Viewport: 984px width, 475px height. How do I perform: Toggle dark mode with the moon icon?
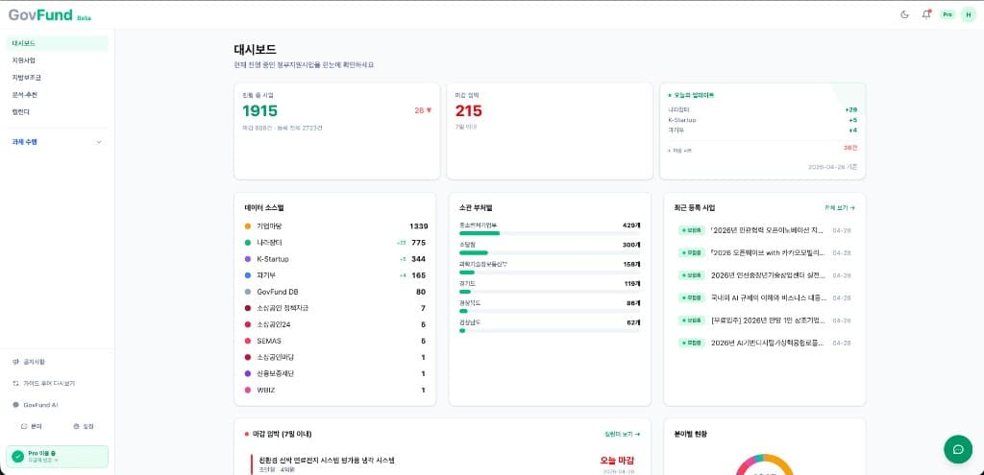[x=904, y=14]
